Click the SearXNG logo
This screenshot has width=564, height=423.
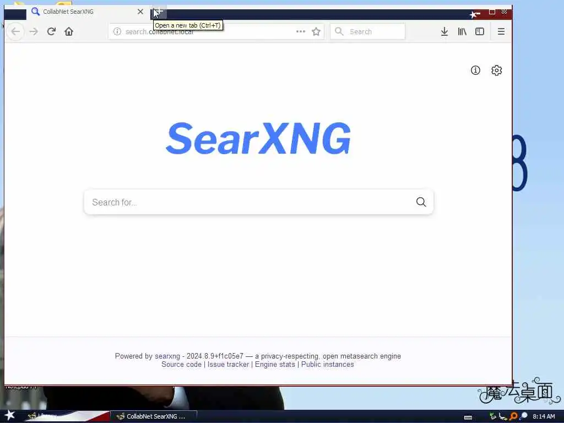click(x=258, y=138)
